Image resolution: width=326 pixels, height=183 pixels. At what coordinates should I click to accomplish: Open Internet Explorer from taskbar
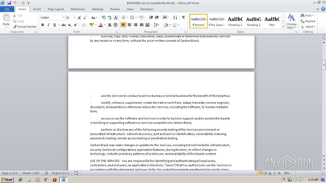click(20, 180)
